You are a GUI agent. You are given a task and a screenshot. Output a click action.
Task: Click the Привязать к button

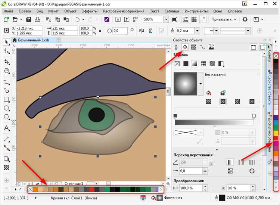221,19
